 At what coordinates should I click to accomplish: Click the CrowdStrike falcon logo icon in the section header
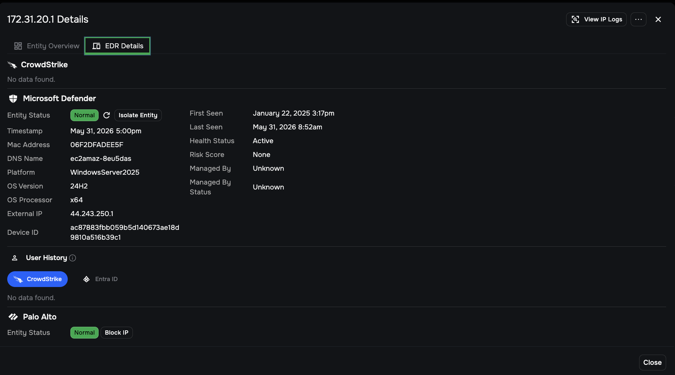(x=12, y=65)
